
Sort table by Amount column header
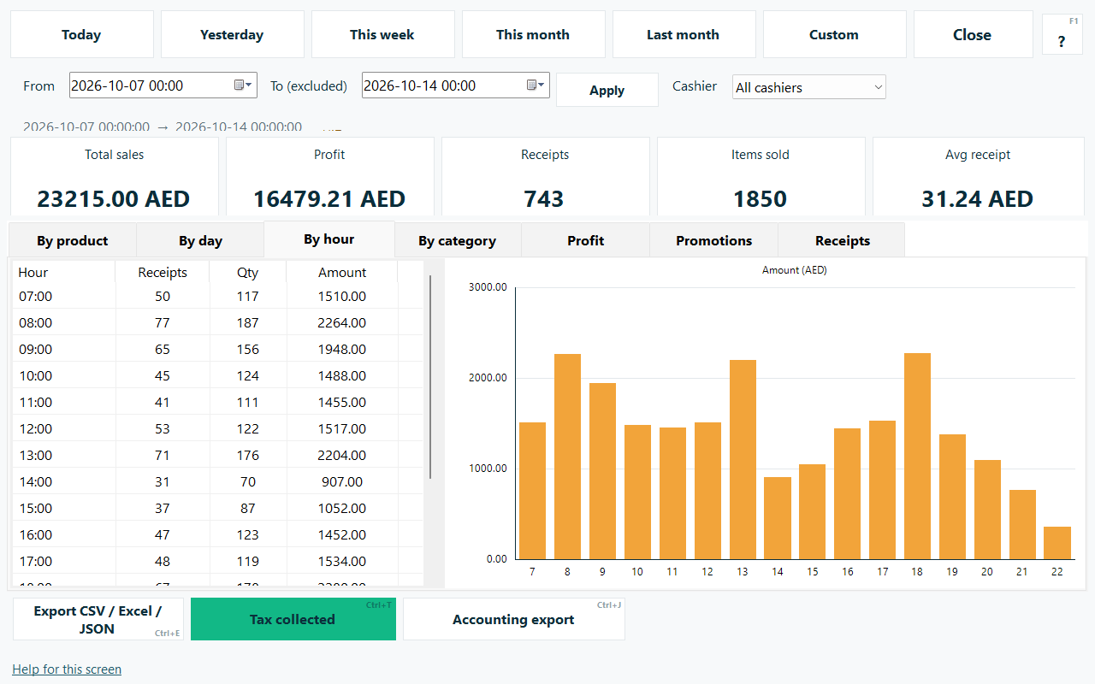pos(342,273)
